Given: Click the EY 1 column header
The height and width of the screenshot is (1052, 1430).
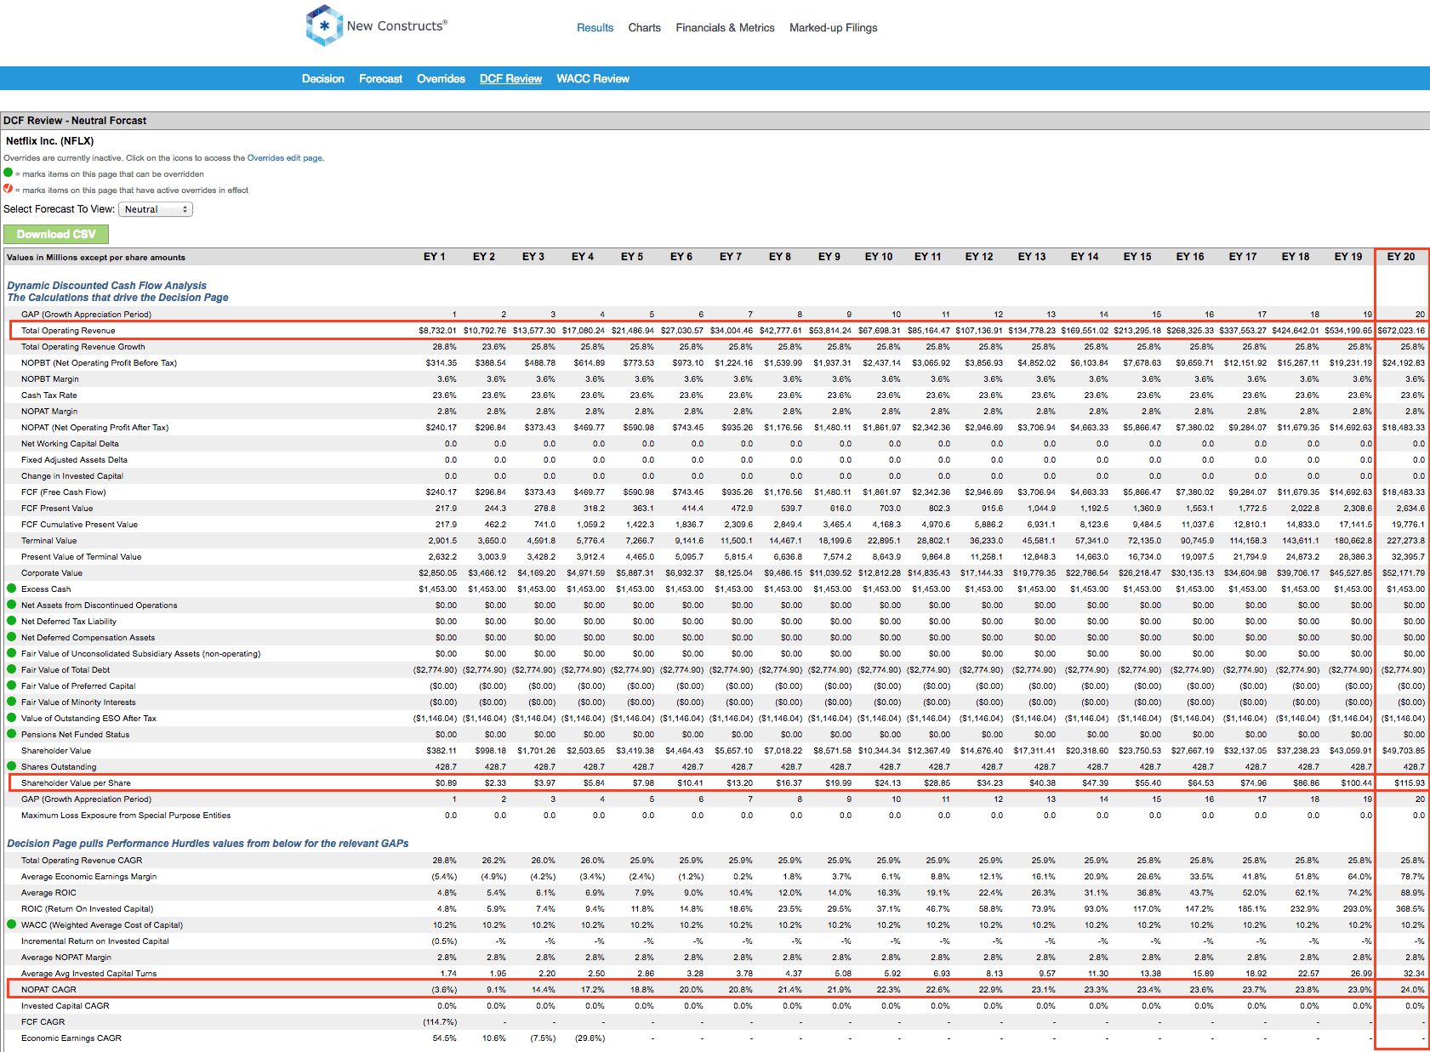Looking at the screenshot, I should [x=435, y=257].
